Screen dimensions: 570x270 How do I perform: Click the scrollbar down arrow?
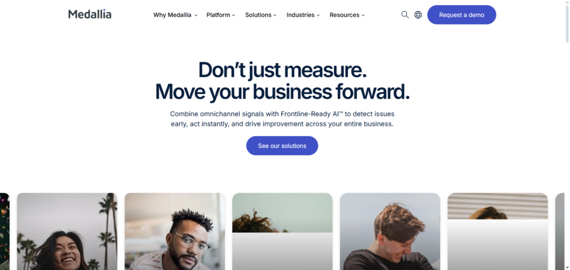(x=567, y=267)
